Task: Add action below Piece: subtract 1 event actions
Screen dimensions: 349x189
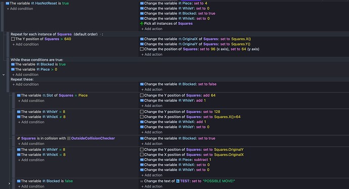Action: click(152, 175)
